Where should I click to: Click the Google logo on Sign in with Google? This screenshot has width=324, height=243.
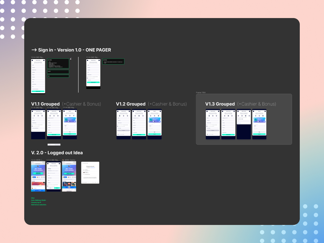click(118, 134)
